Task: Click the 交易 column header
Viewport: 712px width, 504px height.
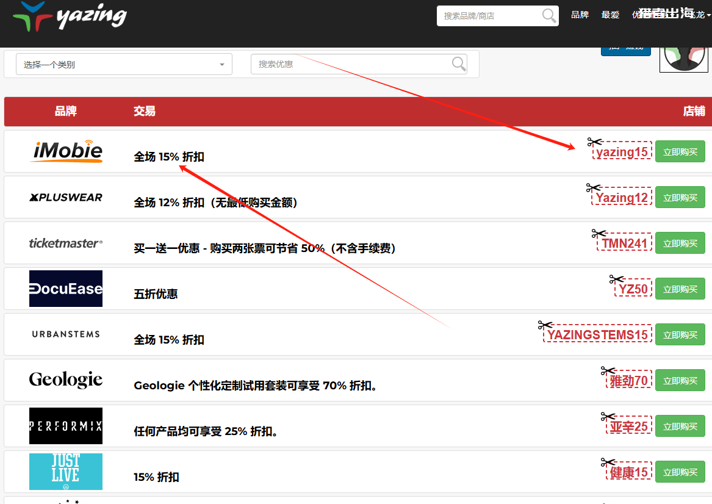Action: point(145,111)
